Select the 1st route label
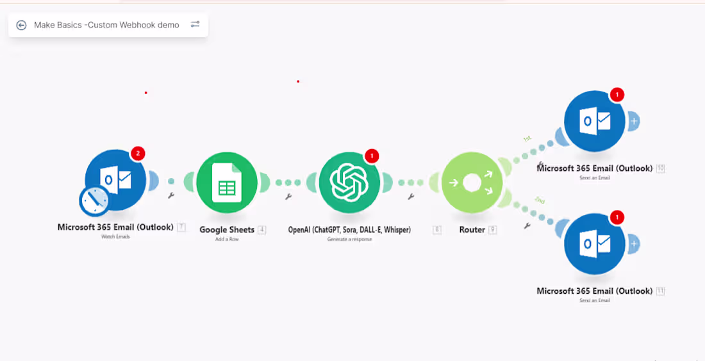 click(527, 139)
